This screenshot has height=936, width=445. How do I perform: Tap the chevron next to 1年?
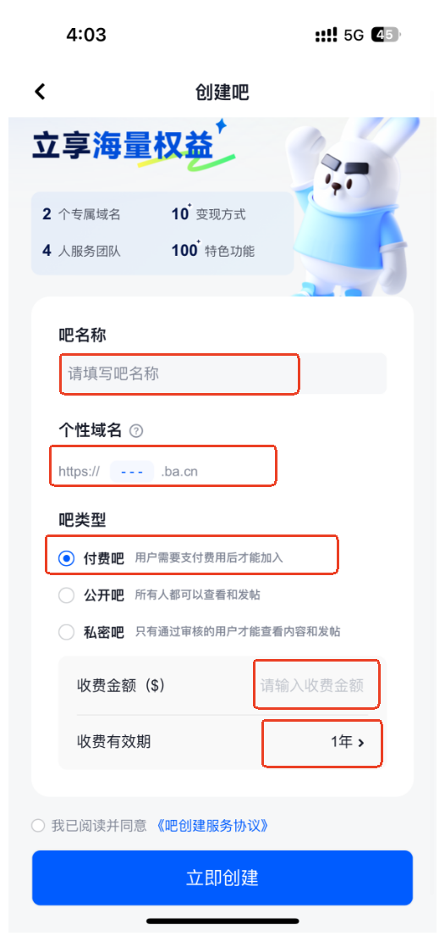click(x=361, y=743)
